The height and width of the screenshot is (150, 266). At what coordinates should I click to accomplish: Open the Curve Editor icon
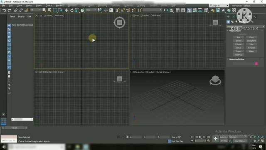195,10
